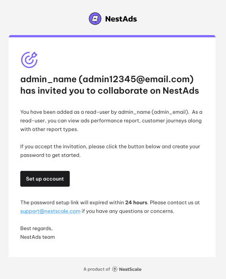Click the '(admin_email)' placeholder in body text
Image resolution: width=226 pixels, height=279 pixels.
coord(170,112)
